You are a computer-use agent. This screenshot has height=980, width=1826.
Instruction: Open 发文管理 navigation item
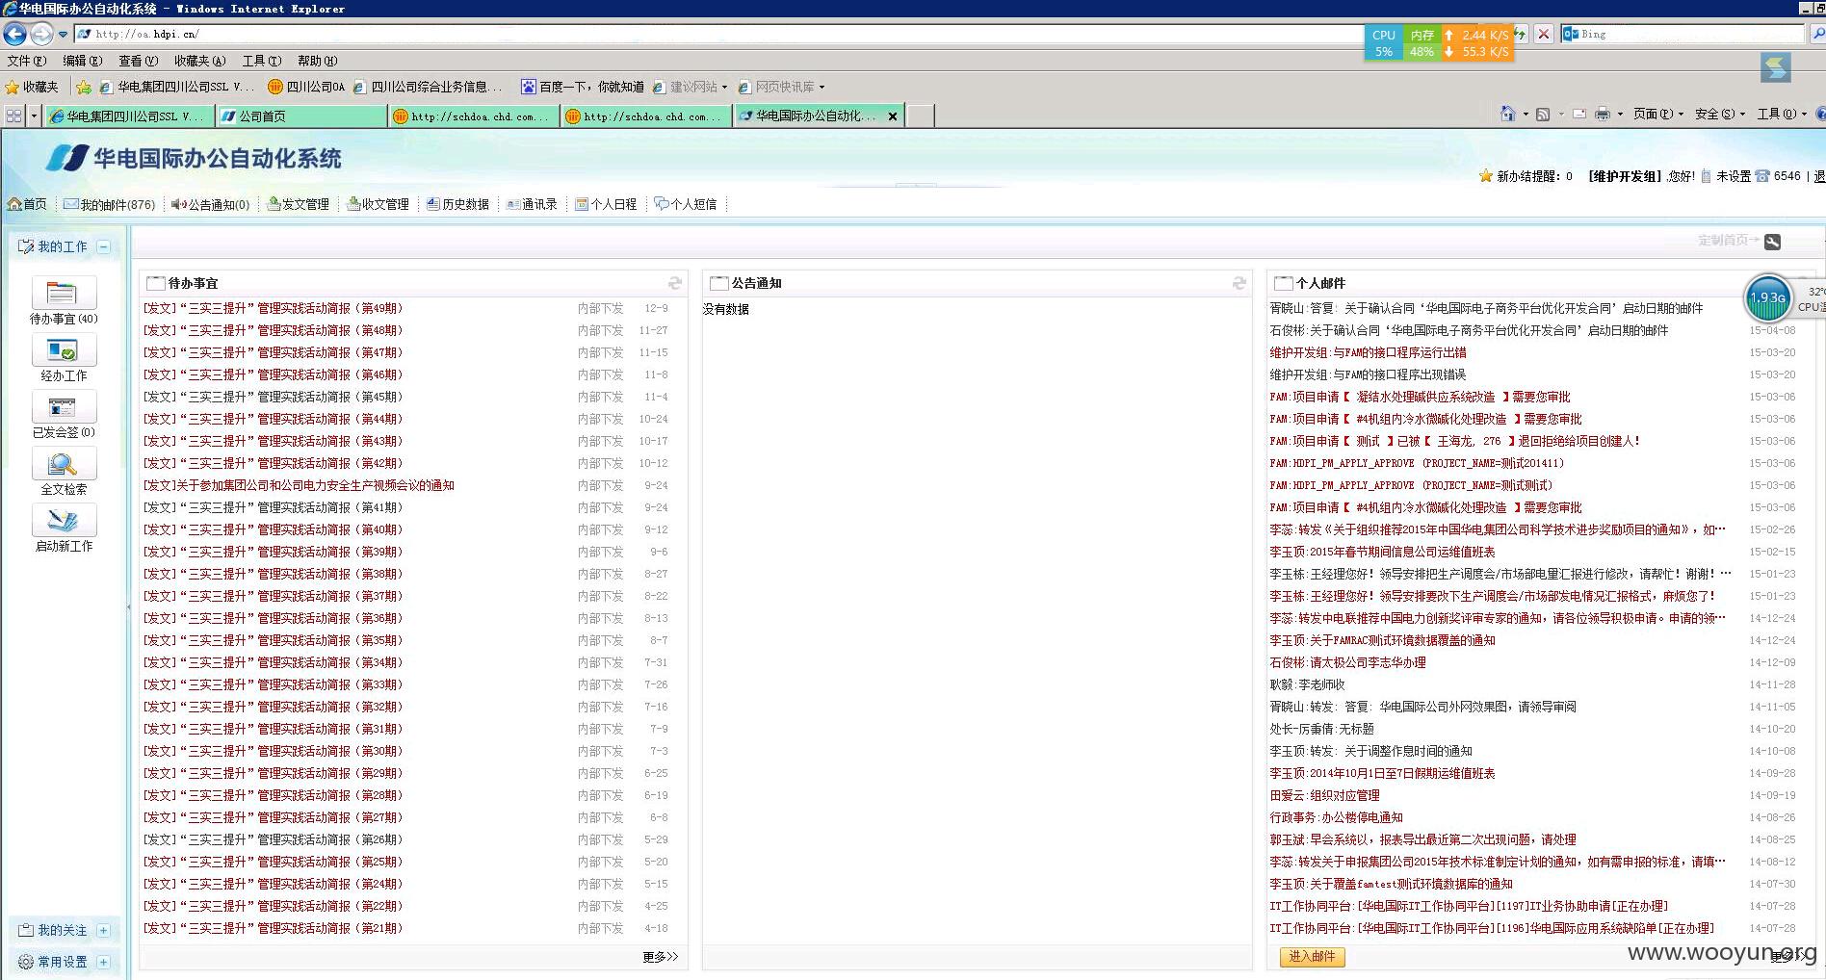pyautogui.click(x=299, y=204)
